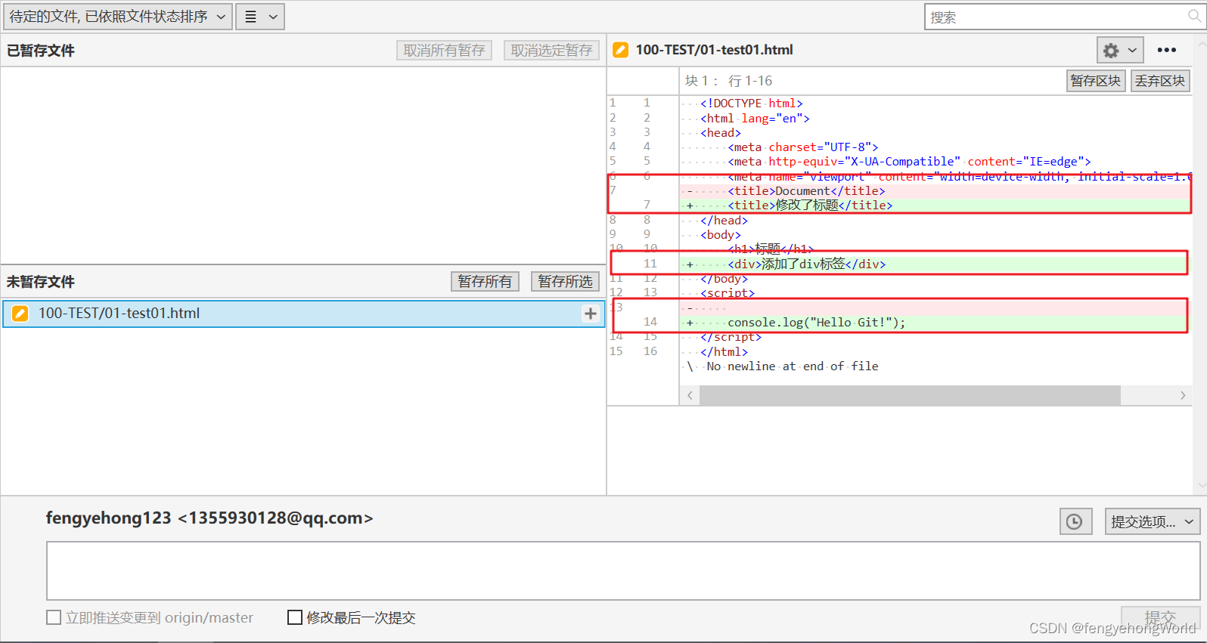Click hunk header 块 1: 行 1-16

click(x=729, y=81)
